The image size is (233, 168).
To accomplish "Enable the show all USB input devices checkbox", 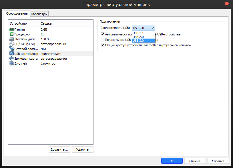I will tap(103, 40).
